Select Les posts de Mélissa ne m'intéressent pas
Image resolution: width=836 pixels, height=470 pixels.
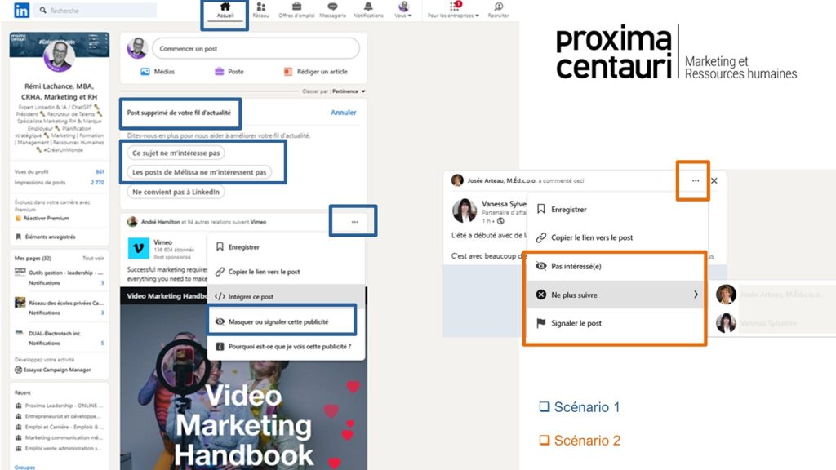[x=199, y=172]
